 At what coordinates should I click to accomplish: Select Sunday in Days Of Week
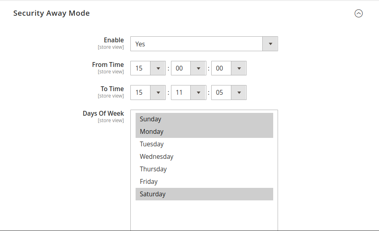204,119
